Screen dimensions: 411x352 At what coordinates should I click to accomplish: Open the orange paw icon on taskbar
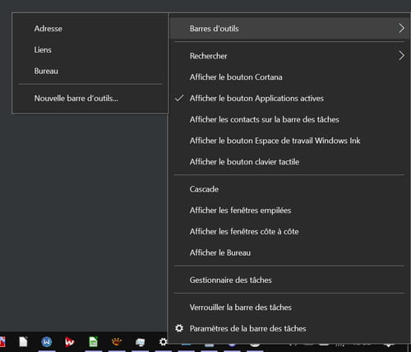pyautogui.click(x=117, y=341)
